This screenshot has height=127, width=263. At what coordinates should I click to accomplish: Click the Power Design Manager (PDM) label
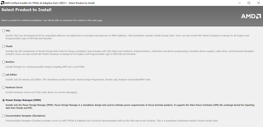point(23,100)
